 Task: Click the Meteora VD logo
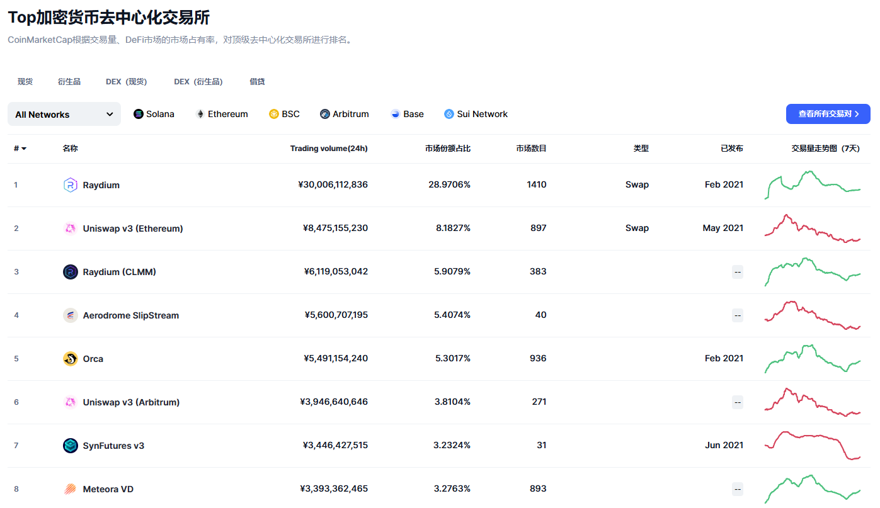tap(70, 488)
